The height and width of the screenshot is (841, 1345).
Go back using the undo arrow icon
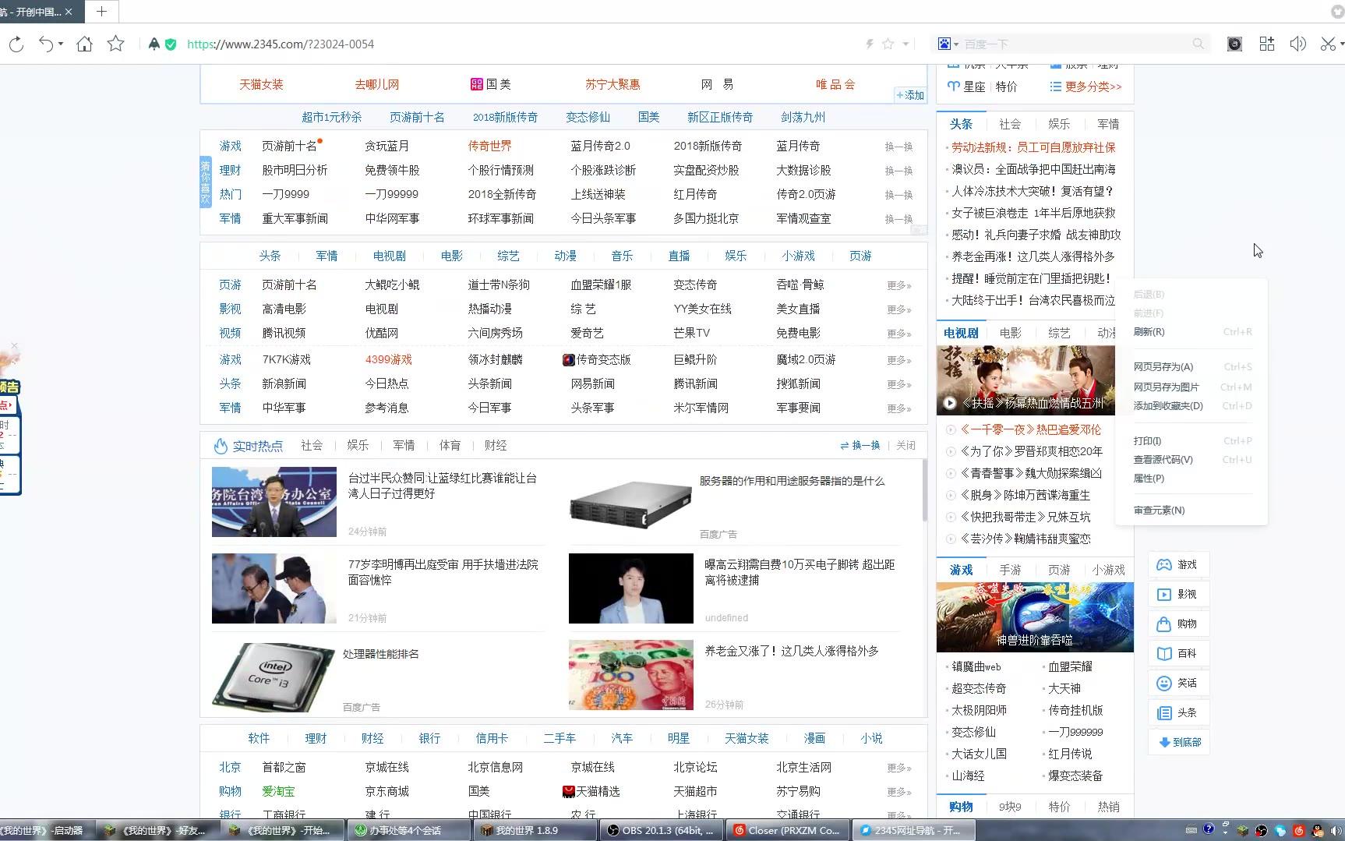47,44
